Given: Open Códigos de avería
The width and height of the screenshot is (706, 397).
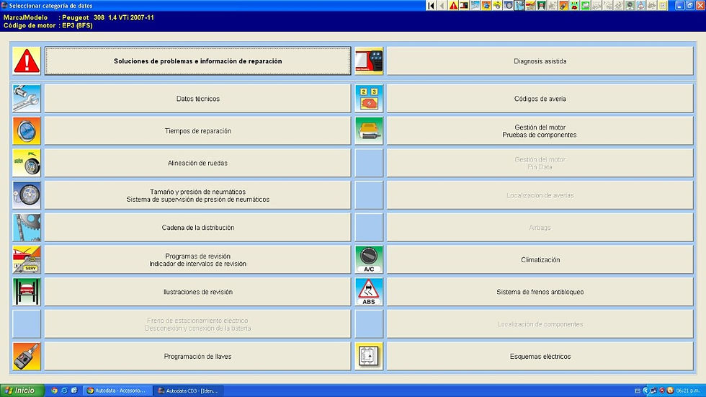Looking at the screenshot, I should pos(540,99).
